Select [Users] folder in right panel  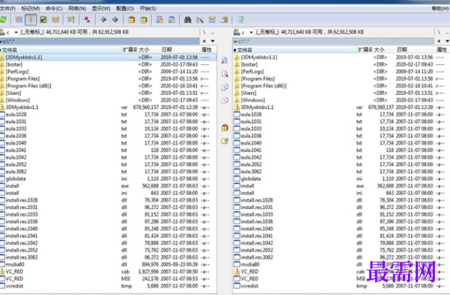click(341, 93)
